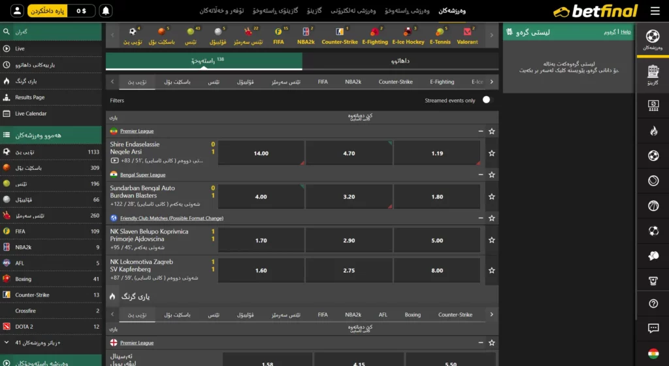669x366 pixels.
Task: Select AFL in the left sports list
Action: click(51, 263)
